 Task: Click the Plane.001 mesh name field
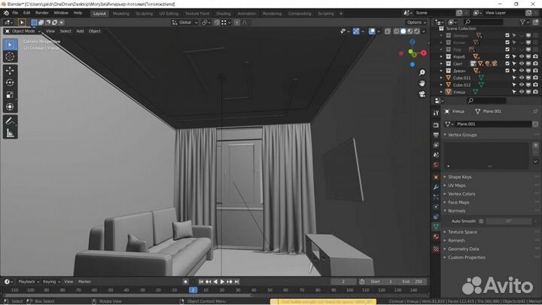point(492,124)
